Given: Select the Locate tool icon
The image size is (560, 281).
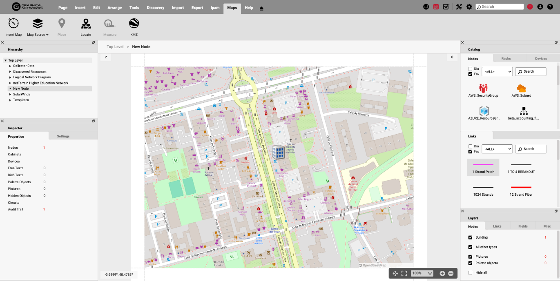Looking at the screenshot, I should click(x=86, y=24).
